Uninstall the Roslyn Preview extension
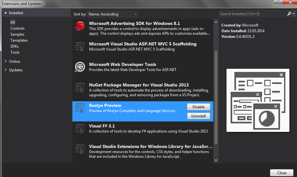The image size is (297, 177). click(199, 116)
